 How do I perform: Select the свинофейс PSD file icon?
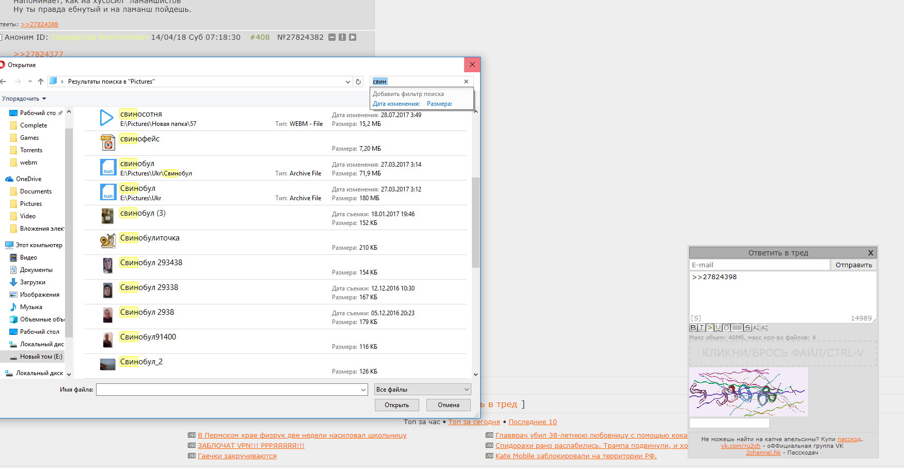point(107,142)
